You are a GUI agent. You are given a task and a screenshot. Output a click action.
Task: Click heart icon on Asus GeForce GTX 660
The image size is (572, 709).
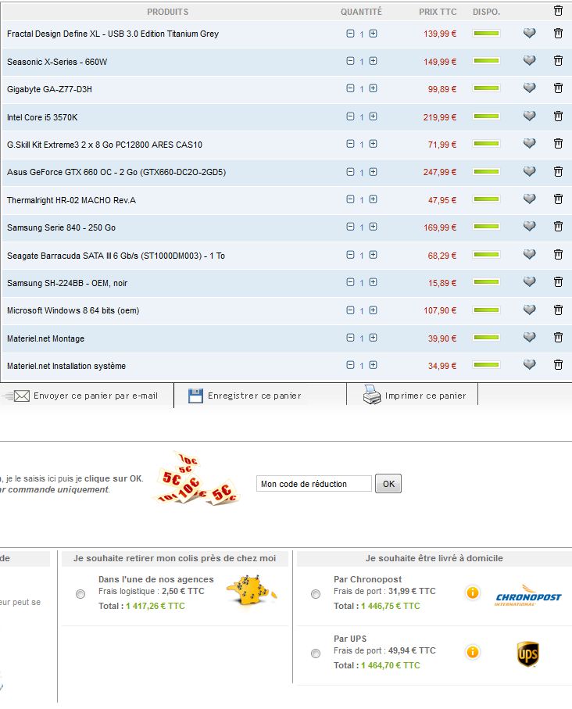[x=530, y=171]
